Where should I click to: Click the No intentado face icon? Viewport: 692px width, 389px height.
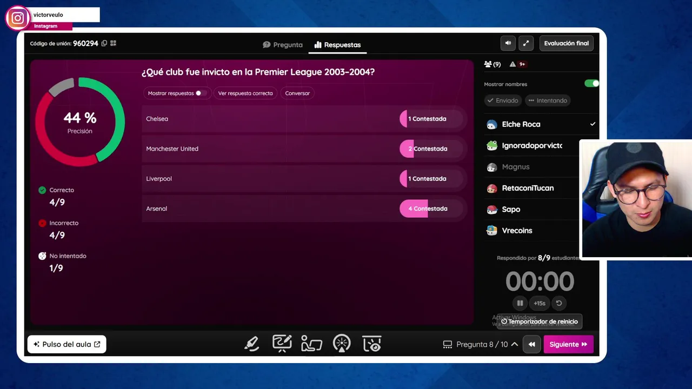[x=42, y=256]
